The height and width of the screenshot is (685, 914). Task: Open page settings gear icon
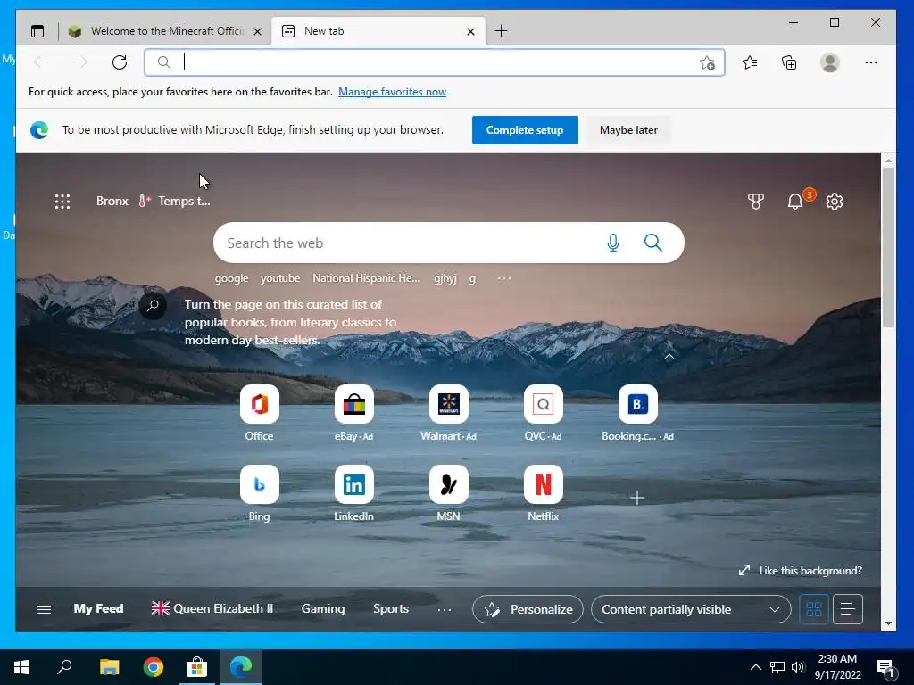835,202
